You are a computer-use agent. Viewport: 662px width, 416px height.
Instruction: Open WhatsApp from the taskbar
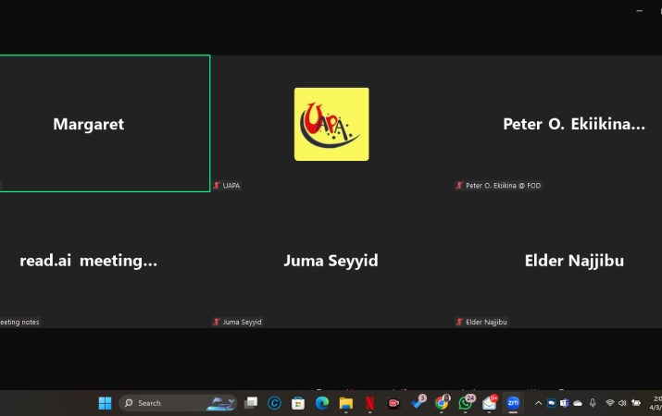pyautogui.click(x=466, y=403)
